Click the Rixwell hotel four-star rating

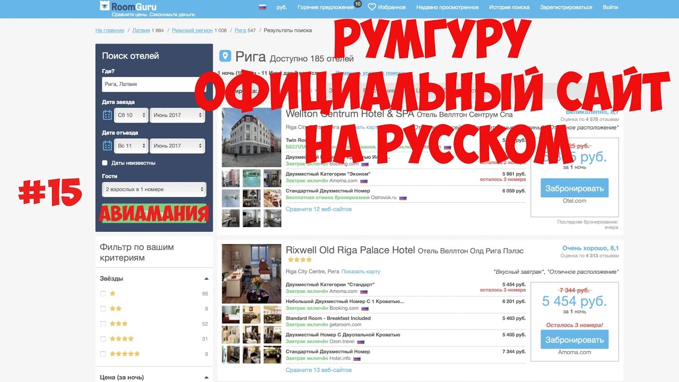300,259
